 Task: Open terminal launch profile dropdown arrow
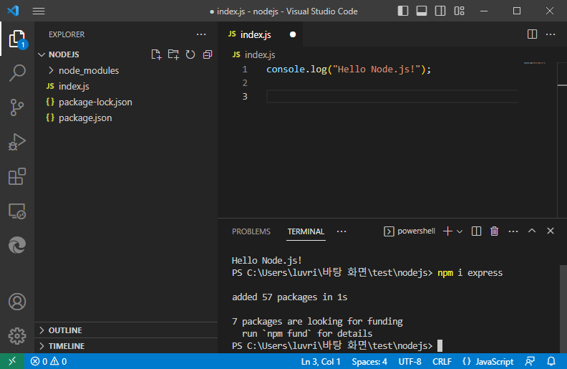pos(460,231)
